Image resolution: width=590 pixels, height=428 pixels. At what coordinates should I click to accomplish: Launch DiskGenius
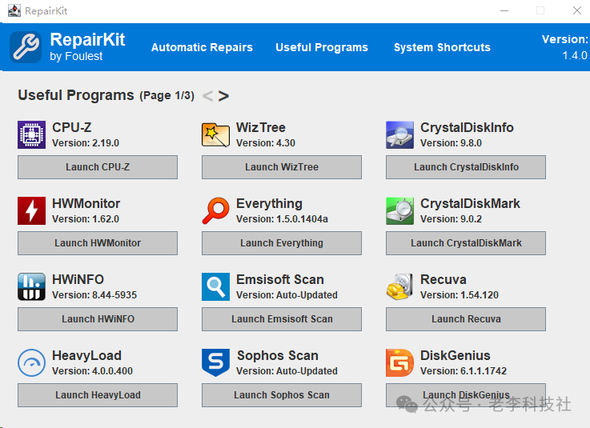pos(466,395)
